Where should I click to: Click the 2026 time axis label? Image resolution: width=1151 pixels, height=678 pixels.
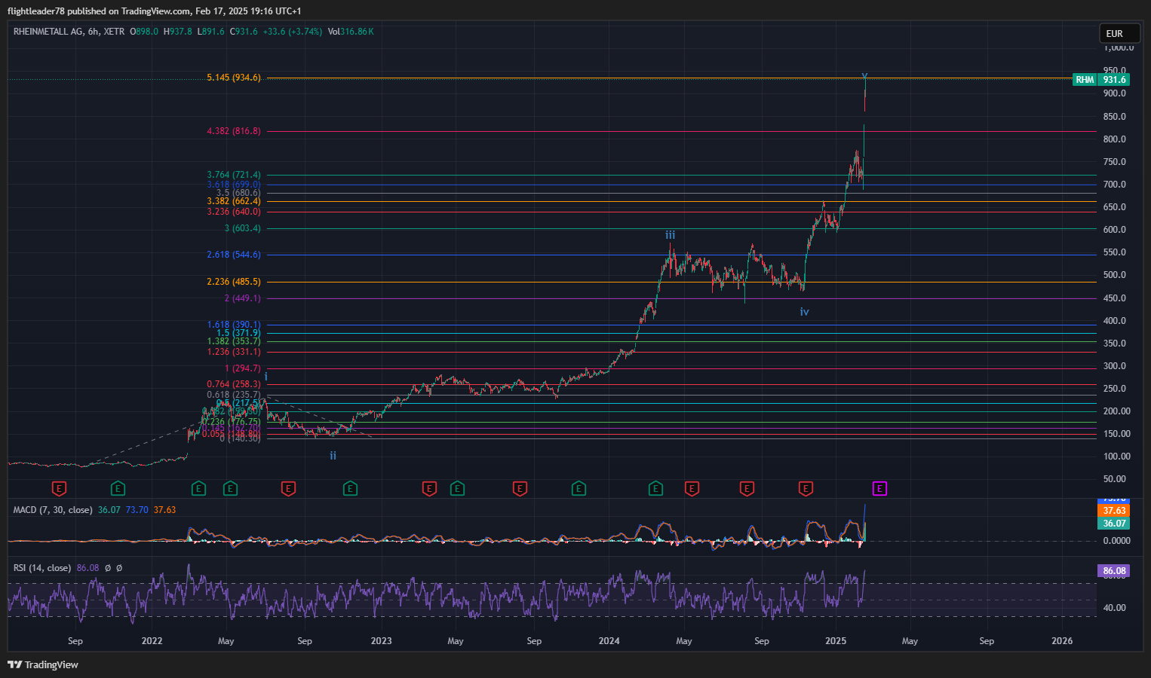1062,641
